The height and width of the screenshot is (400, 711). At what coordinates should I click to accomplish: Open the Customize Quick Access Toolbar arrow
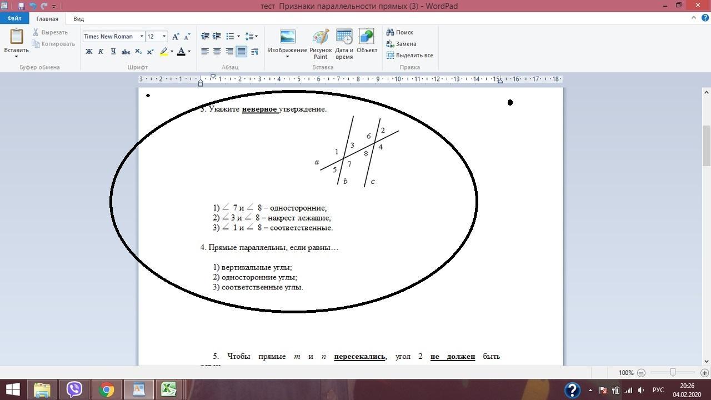point(54,6)
